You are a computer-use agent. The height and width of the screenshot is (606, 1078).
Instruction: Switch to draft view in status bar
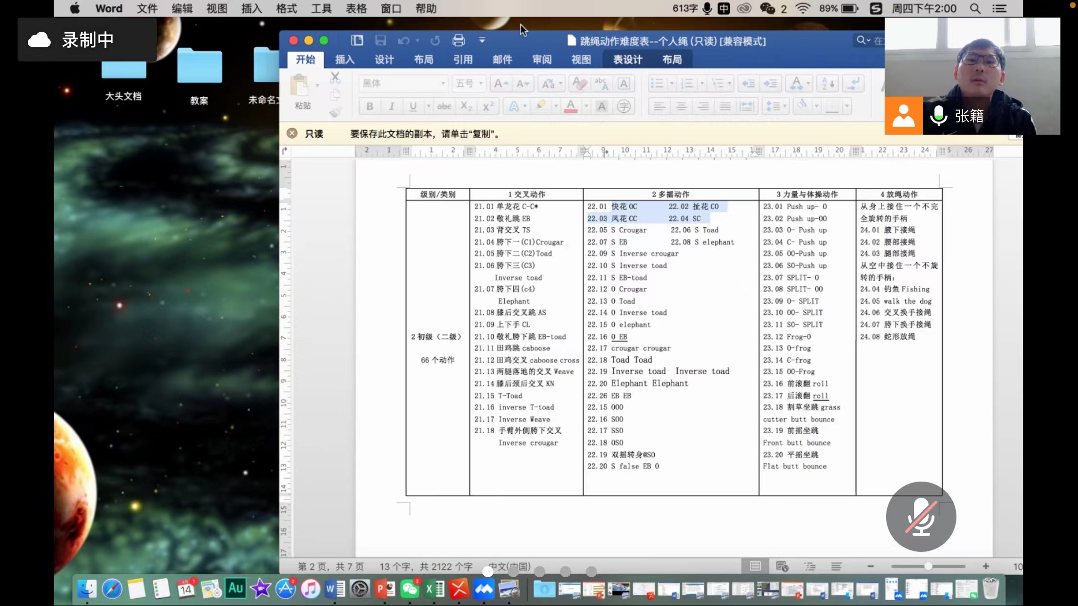(836, 566)
